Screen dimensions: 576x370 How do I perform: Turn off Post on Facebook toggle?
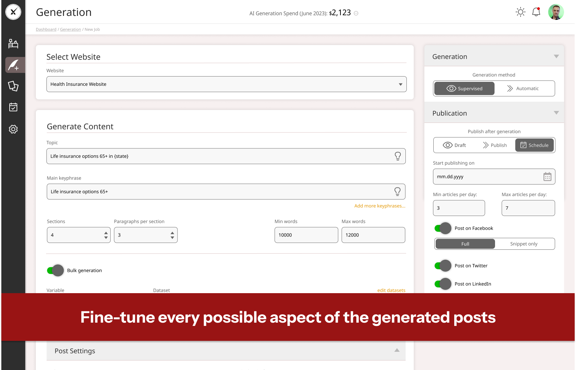click(x=443, y=228)
